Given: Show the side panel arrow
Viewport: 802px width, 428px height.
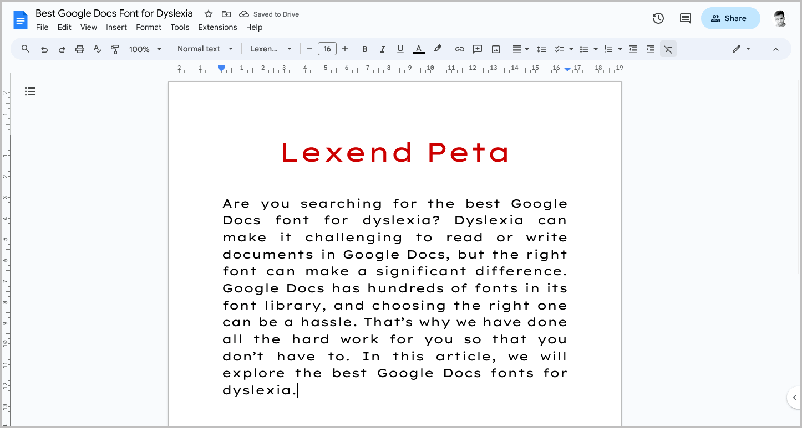Looking at the screenshot, I should (x=795, y=397).
